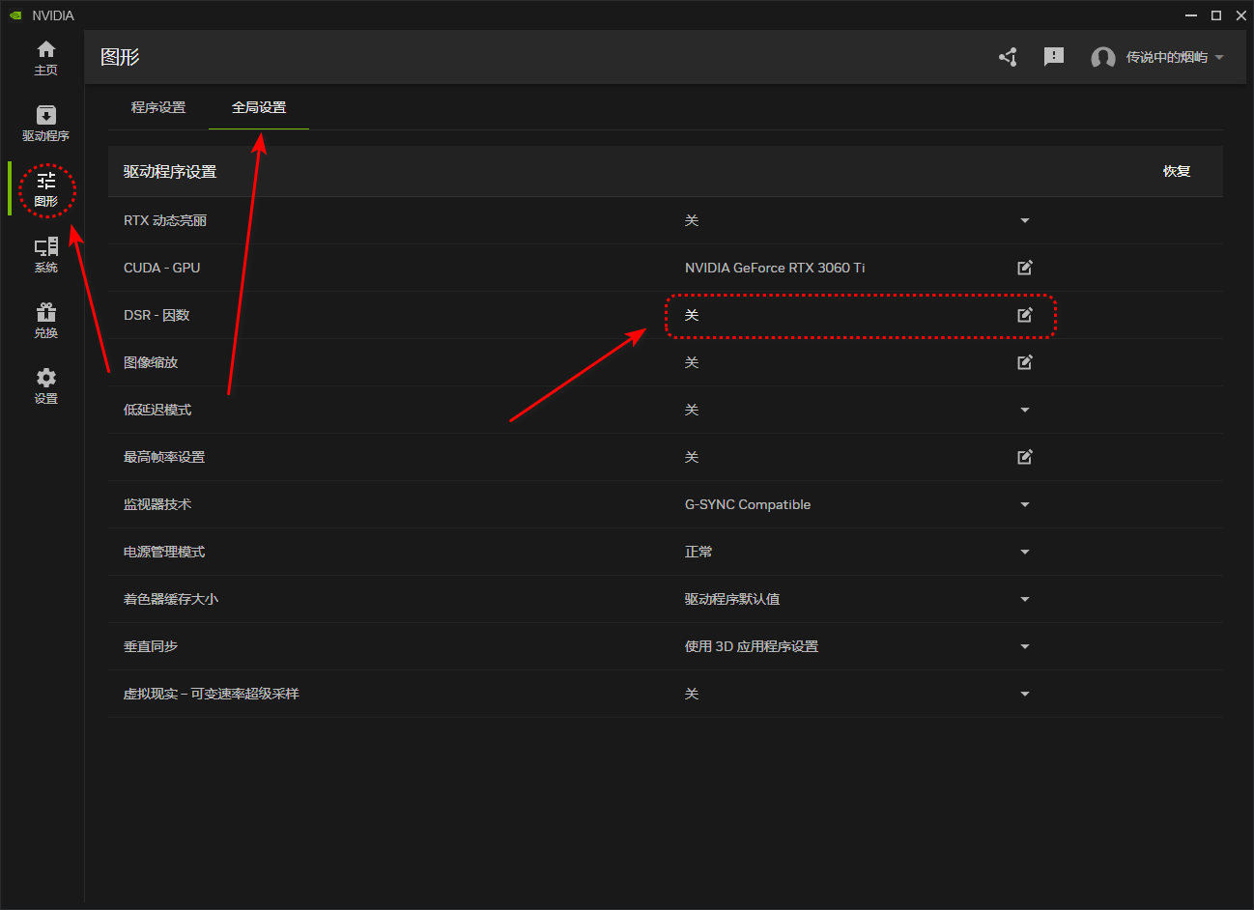Click the feedback exclamation icon in header
This screenshot has width=1254, height=910.
pos(1054,57)
